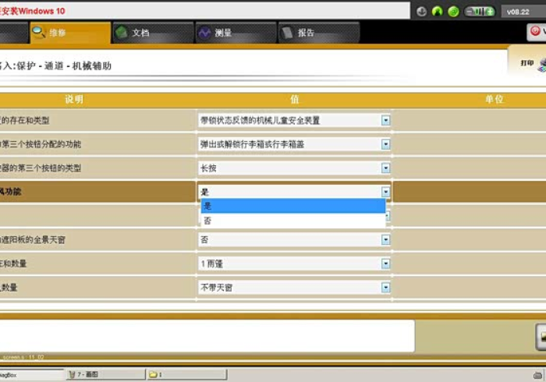Screen dimensions: 546x382
Task: Open the 1 雨篷 dropdown
Action: [x=385, y=264]
